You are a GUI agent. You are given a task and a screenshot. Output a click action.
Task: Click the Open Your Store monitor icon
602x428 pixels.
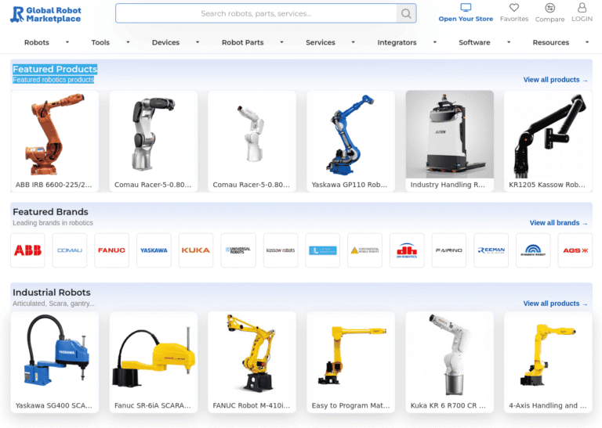[466, 7]
